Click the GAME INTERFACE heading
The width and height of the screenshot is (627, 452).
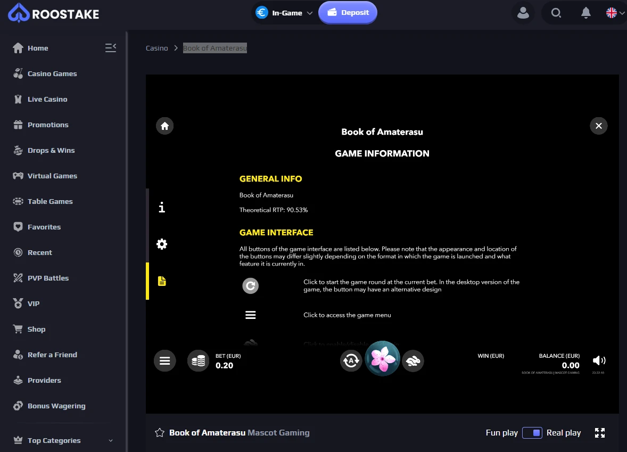pyautogui.click(x=276, y=233)
